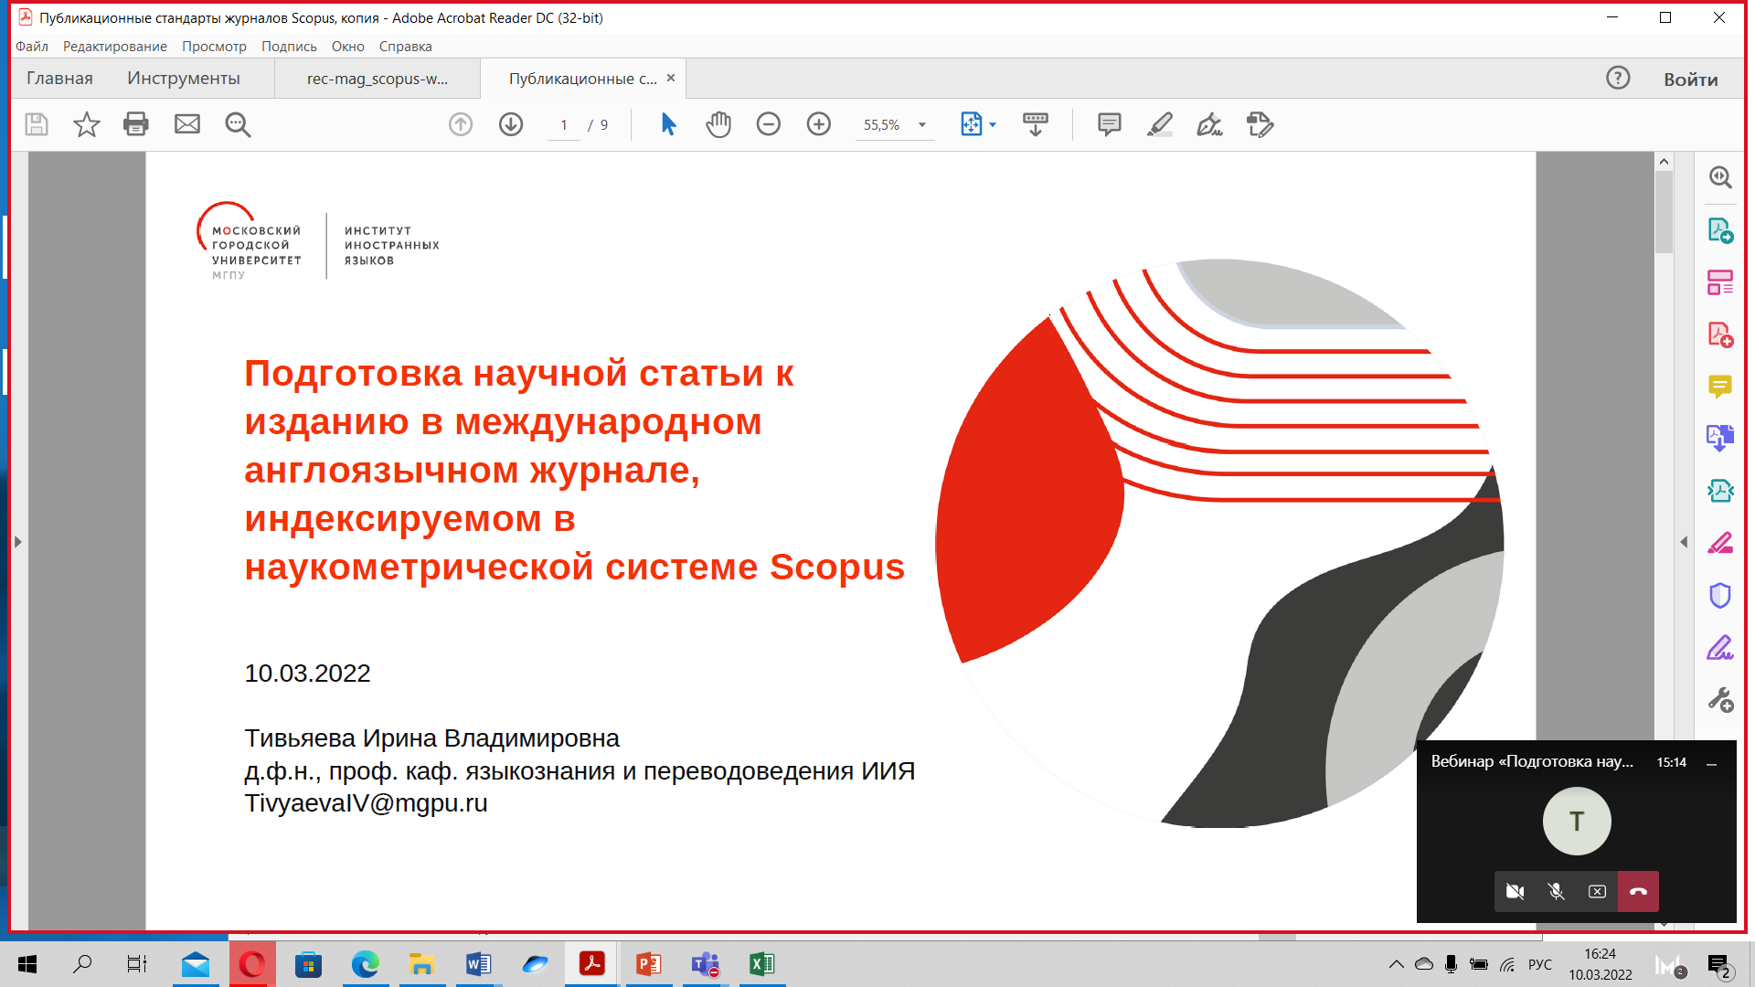This screenshot has height=987, width=1755.
Task: Select the Hand pan tool
Action: [x=718, y=124]
